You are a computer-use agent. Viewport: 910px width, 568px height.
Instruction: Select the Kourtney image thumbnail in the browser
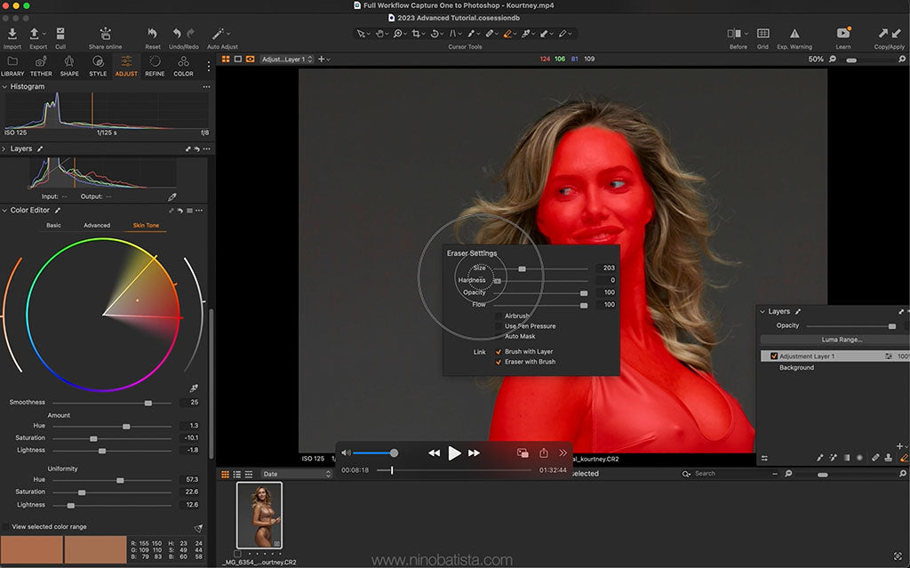coord(261,516)
